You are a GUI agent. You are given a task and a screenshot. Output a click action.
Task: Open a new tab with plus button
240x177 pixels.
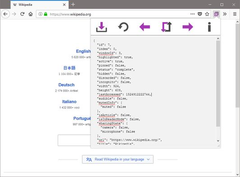pos(73,4)
